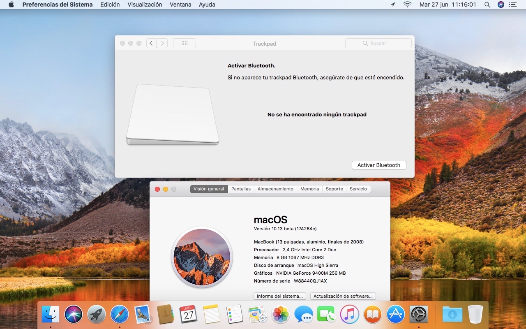Open iTunes music note icon in Dock

coord(350,315)
